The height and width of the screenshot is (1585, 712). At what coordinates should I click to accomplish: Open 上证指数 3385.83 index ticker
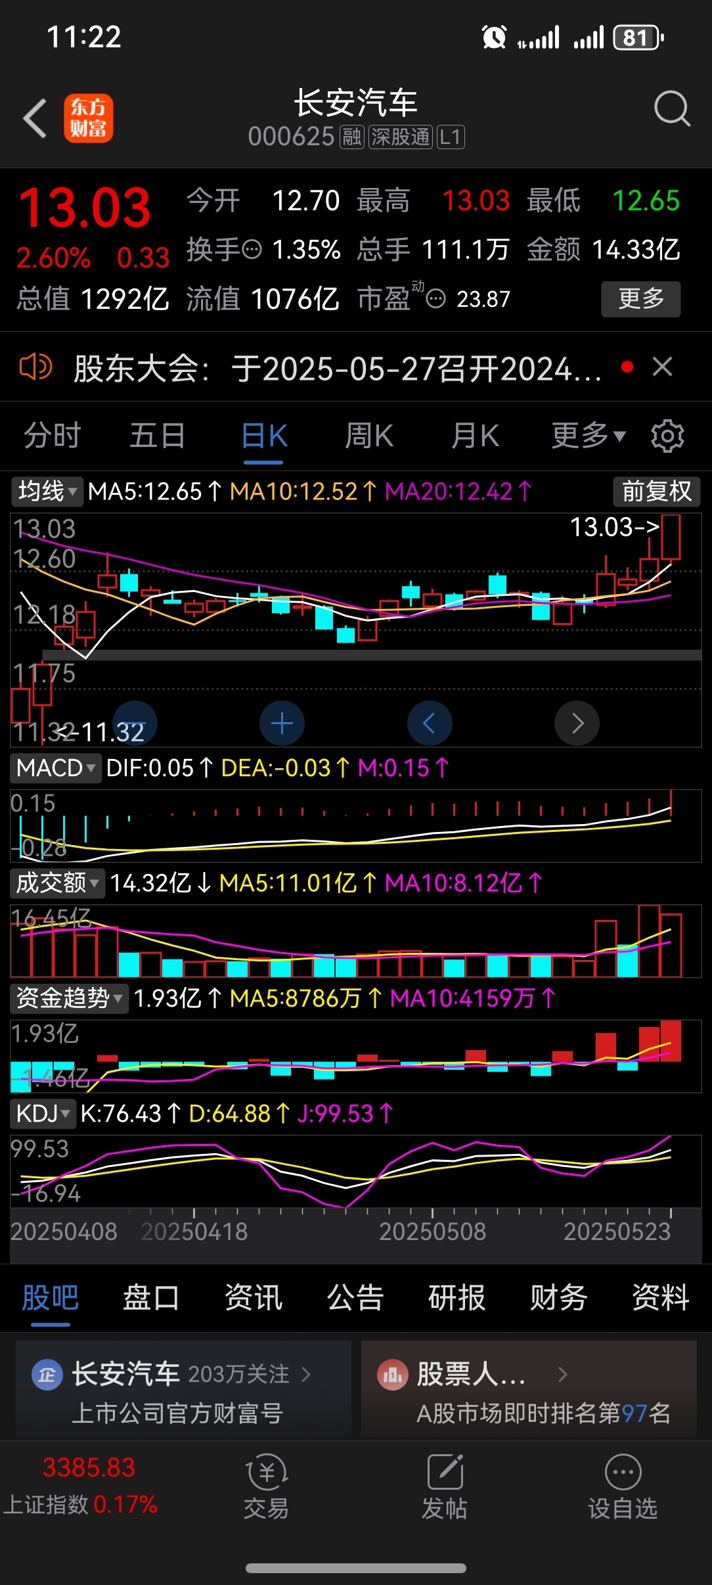(81, 1486)
